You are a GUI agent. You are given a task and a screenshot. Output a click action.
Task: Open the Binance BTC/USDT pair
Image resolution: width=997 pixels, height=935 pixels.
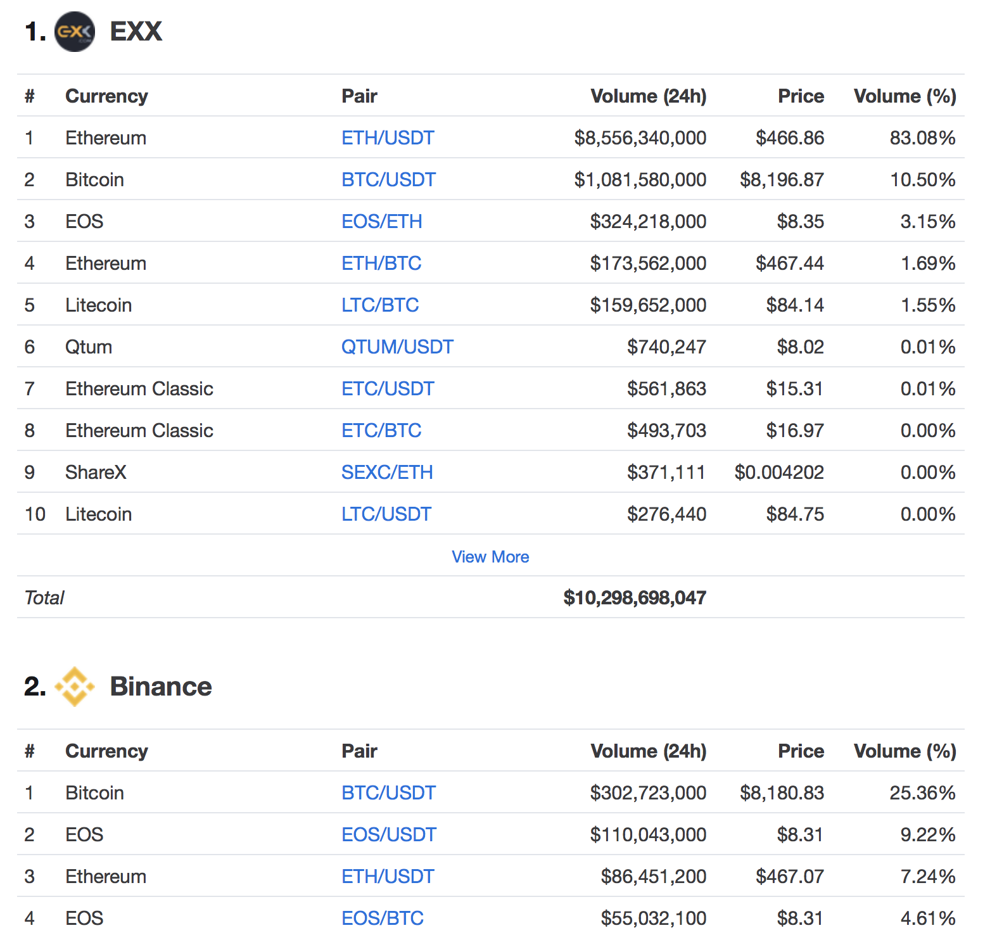click(x=388, y=792)
